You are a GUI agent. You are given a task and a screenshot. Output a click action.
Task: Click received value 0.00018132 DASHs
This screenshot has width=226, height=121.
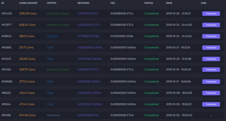pyautogui.click(x=89, y=93)
